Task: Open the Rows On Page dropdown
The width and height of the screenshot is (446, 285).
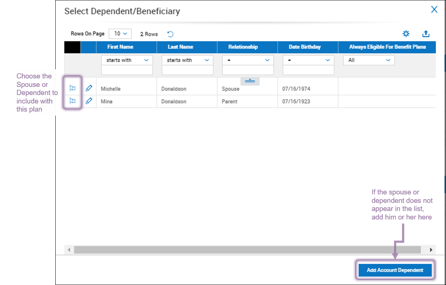Action: click(120, 34)
